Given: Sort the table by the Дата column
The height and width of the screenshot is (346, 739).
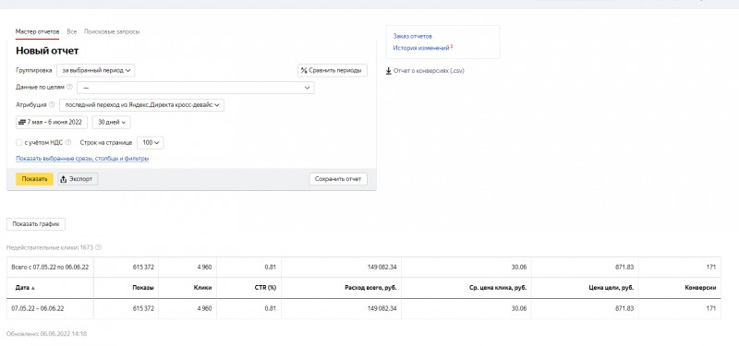Looking at the screenshot, I should coord(25,288).
